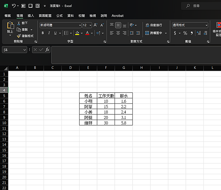Viewport: 221px width, 190px height.
Task: Open clipboard group dialog launcher
Action: point(36,42)
